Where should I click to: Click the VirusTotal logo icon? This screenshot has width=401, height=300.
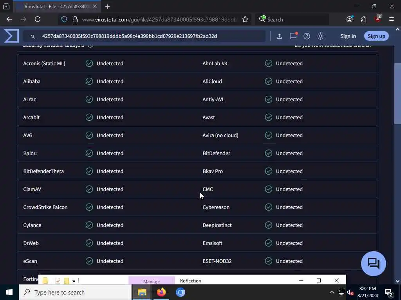11,36
